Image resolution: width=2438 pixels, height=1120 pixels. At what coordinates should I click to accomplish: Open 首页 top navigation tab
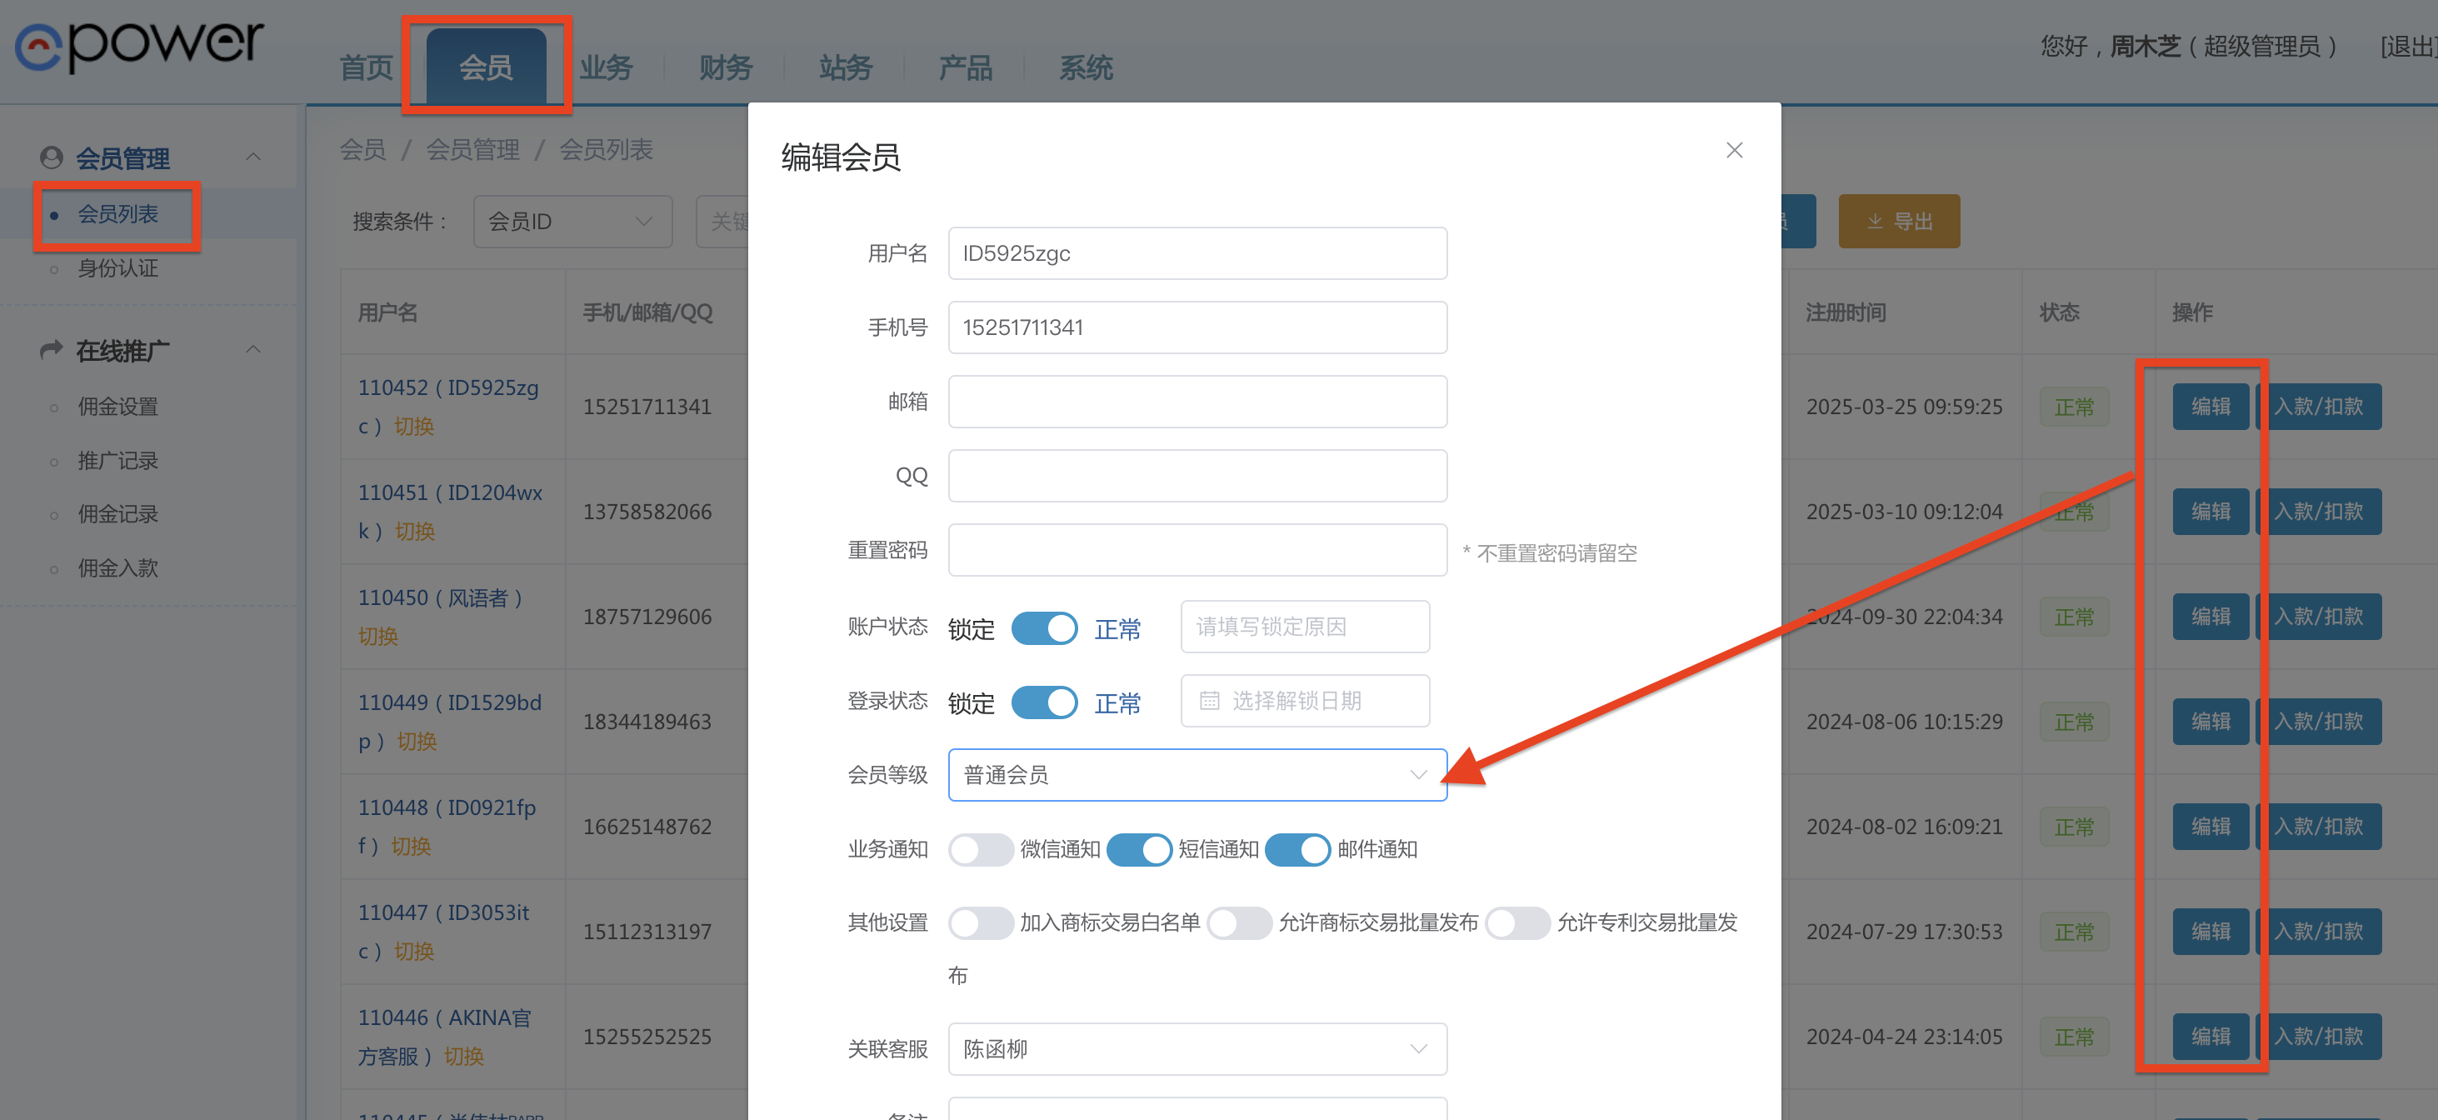(x=367, y=67)
